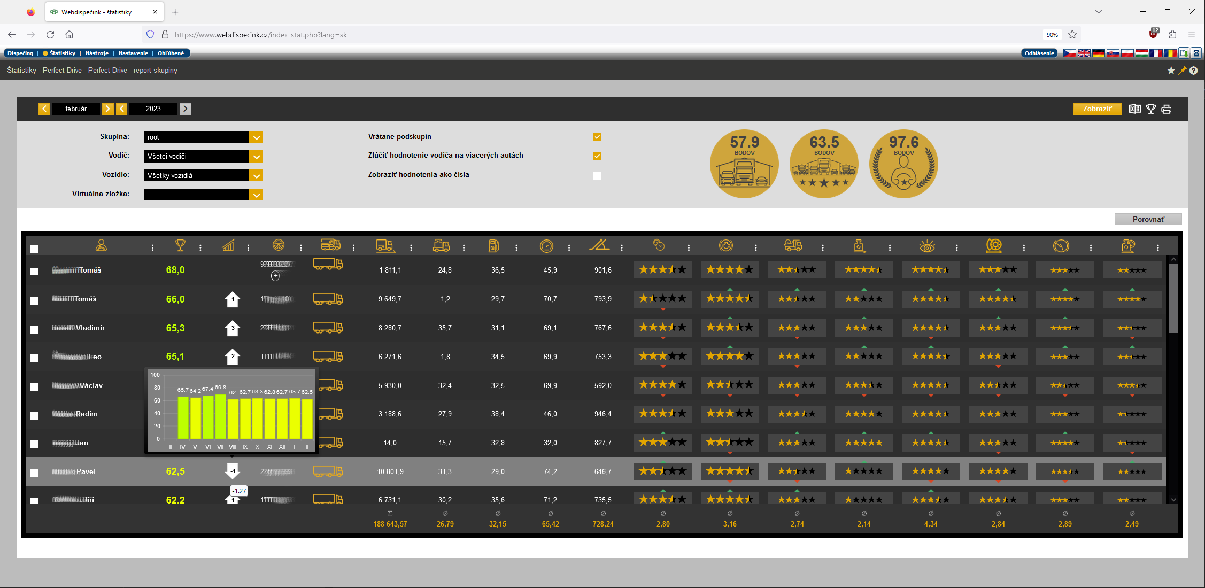Image resolution: width=1205 pixels, height=588 pixels.
Task: Click the steering wheel column header icon
Action: point(278,245)
